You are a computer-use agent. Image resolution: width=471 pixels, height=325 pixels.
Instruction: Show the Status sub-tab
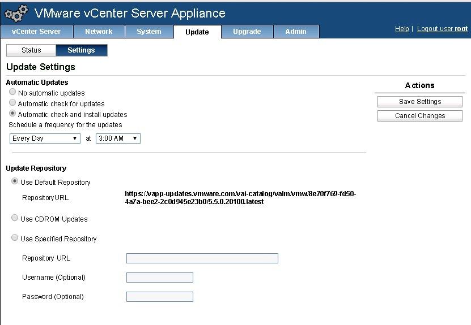click(31, 50)
